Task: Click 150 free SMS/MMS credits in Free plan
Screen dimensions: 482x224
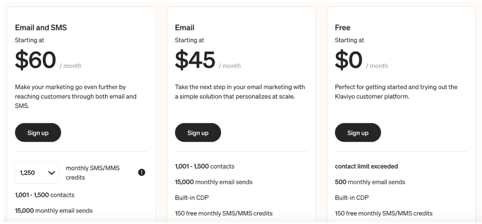Action: (384, 213)
